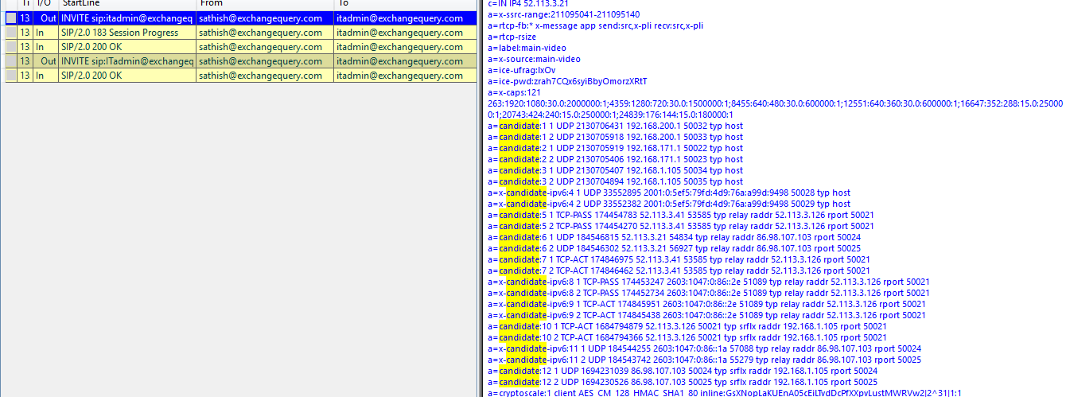Click the a=ice-ufrag:lxOv line
1066x397 pixels.
521,70
